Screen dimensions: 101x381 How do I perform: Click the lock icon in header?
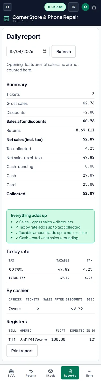point(94,7)
